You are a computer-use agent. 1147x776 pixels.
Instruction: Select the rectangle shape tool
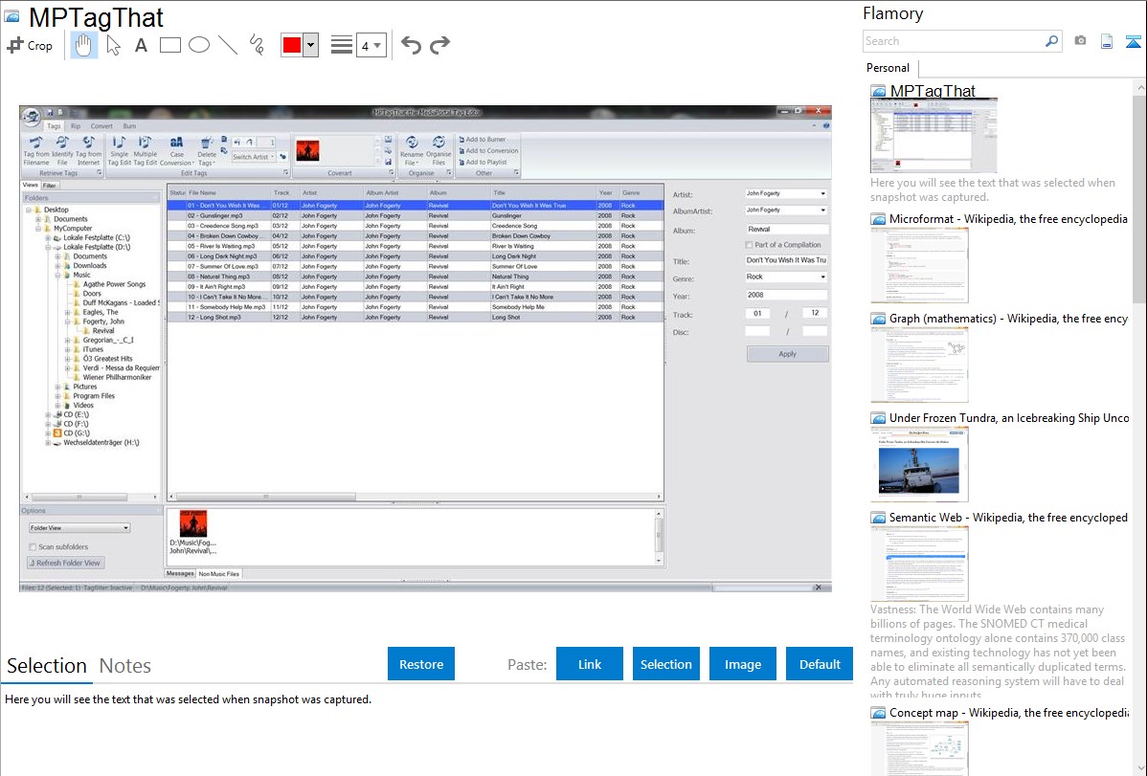pos(169,45)
